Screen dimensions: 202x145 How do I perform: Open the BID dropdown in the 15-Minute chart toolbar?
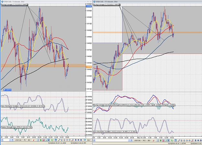[x=149, y=140]
